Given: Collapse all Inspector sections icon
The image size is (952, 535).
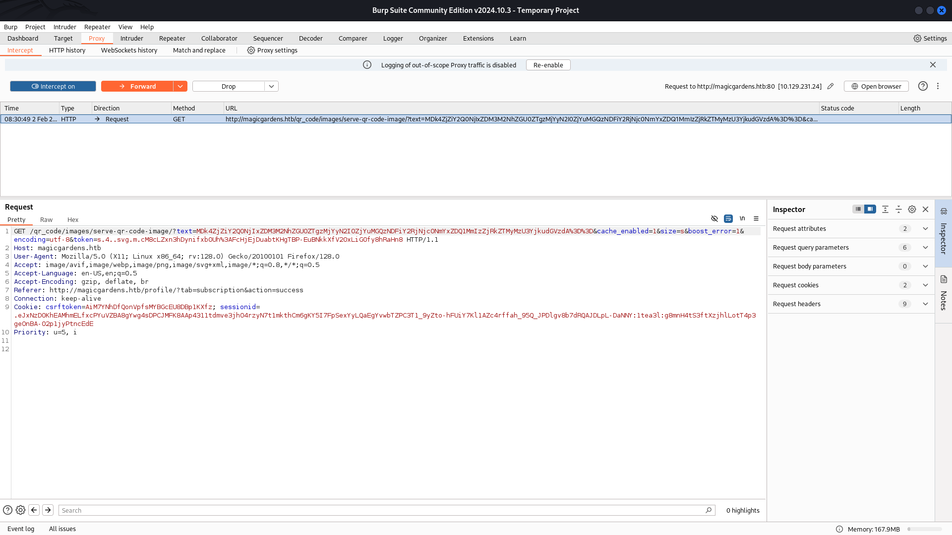Looking at the screenshot, I should click(898, 210).
